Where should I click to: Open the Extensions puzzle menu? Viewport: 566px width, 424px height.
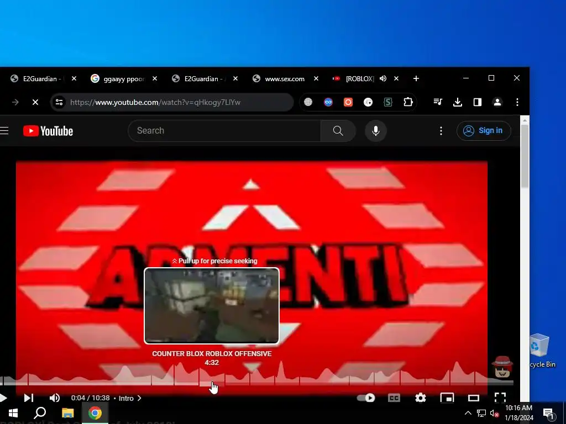[408, 102]
